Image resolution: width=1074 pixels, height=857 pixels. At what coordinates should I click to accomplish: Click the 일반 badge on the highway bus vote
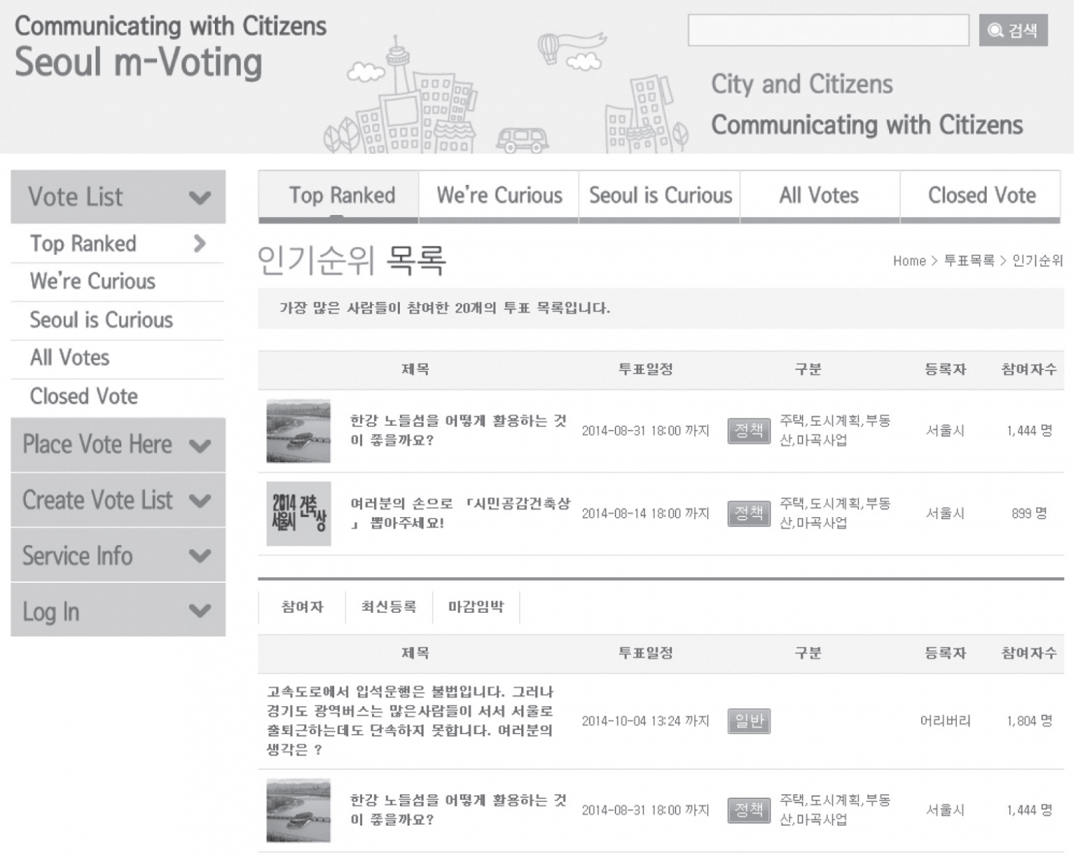[x=748, y=721]
